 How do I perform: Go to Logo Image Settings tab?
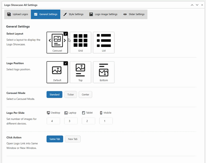pos(103,14)
